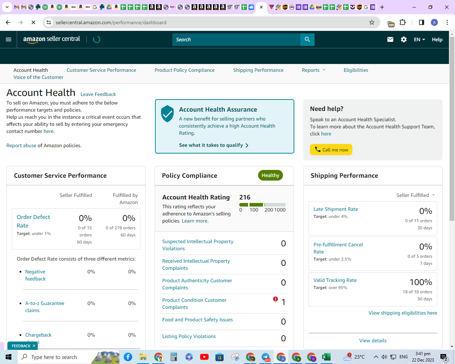
Task: Open the Eligibilities tab
Action: [x=356, y=70]
